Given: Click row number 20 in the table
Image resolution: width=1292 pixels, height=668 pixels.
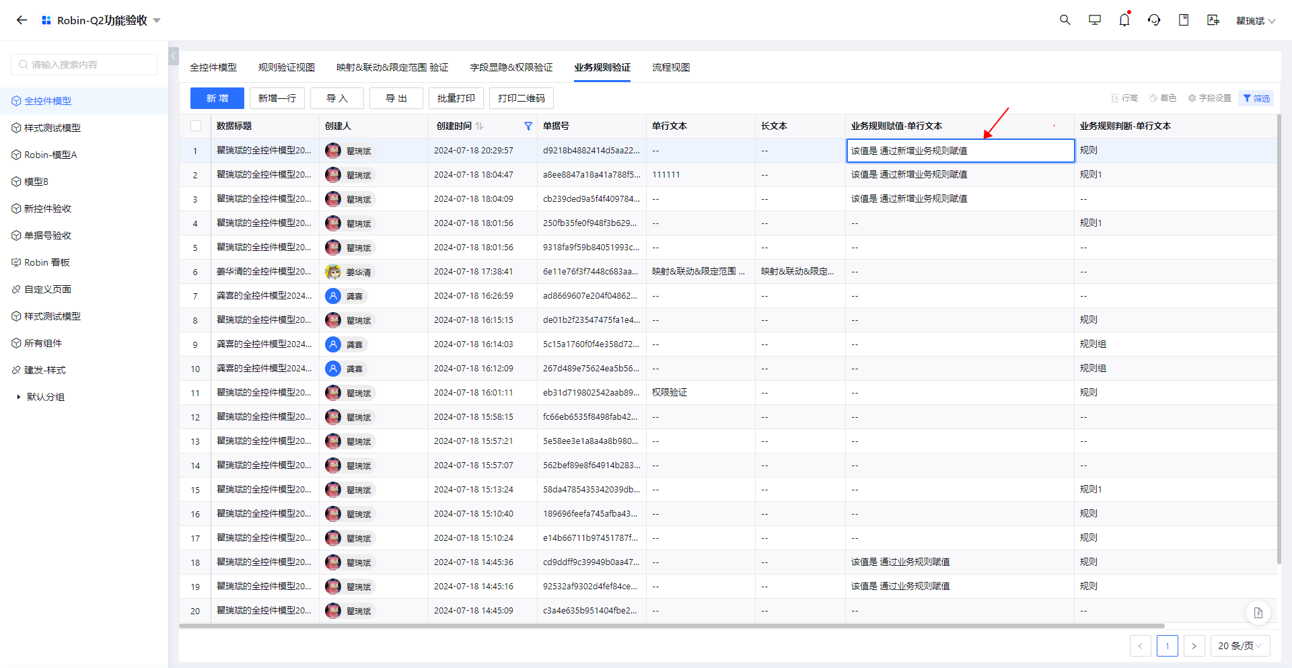Looking at the screenshot, I should point(195,611).
